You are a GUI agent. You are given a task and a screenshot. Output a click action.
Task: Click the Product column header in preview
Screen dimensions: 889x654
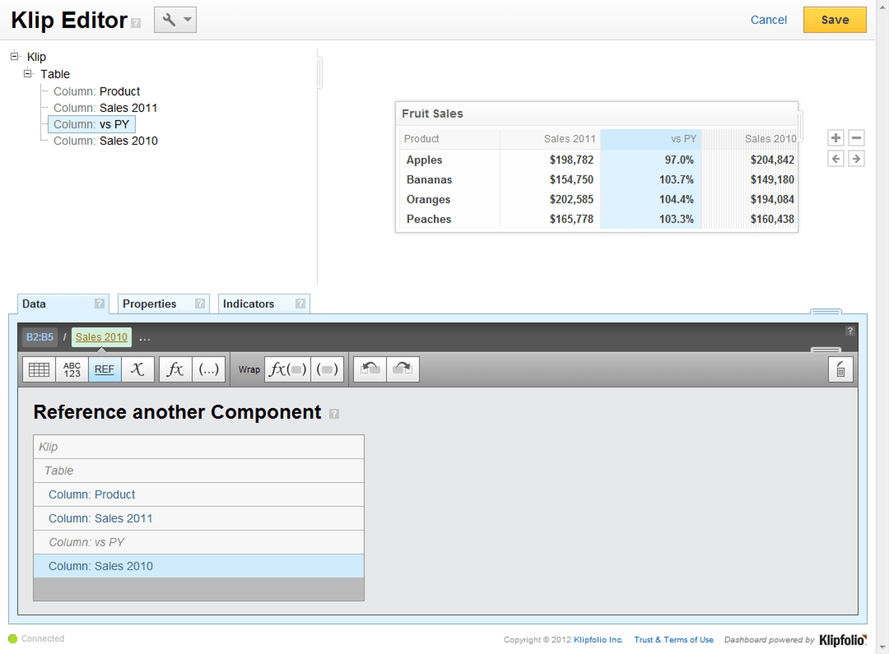click(x=448, y=139)
